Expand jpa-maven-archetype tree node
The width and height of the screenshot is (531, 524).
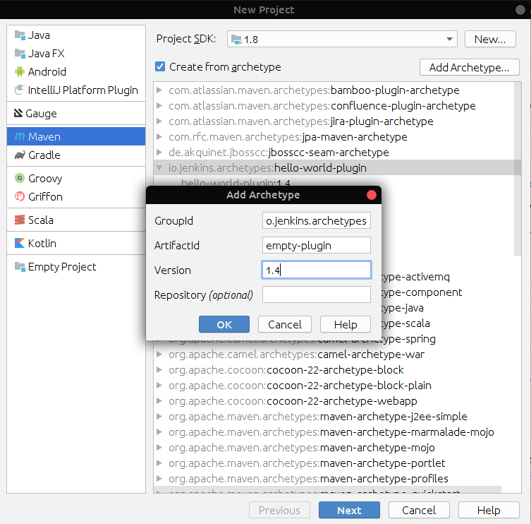[x=159, y=137]
